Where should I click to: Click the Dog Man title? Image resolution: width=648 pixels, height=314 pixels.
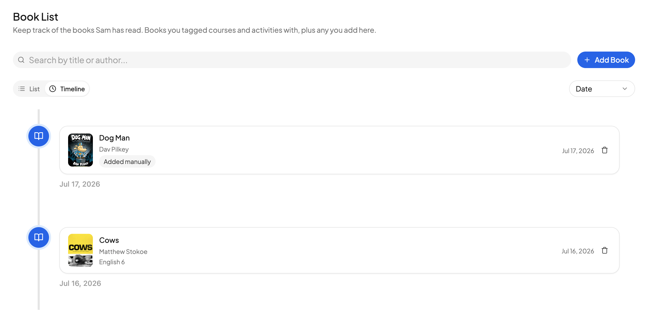(x=114, y=138)
